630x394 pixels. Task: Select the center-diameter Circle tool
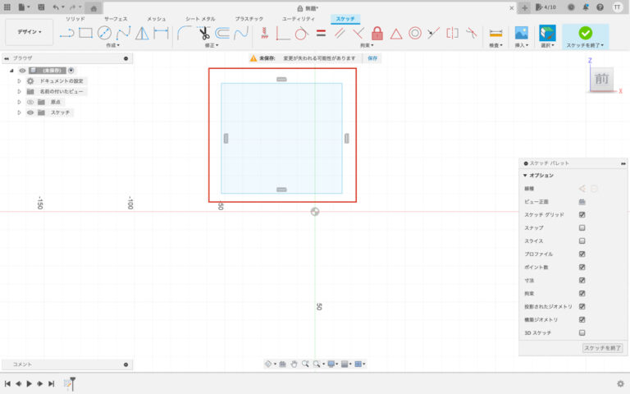[x=104, y=34]
